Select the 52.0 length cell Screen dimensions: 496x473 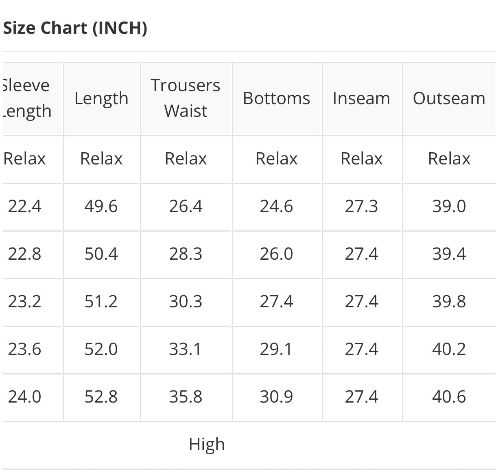(x=101, y=349)
